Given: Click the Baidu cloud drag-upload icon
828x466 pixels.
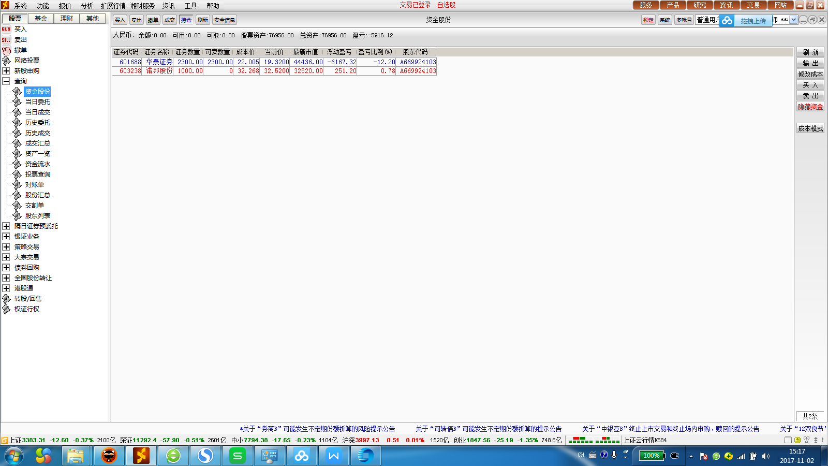Looking at the screenshot, I should coord(727,21).
